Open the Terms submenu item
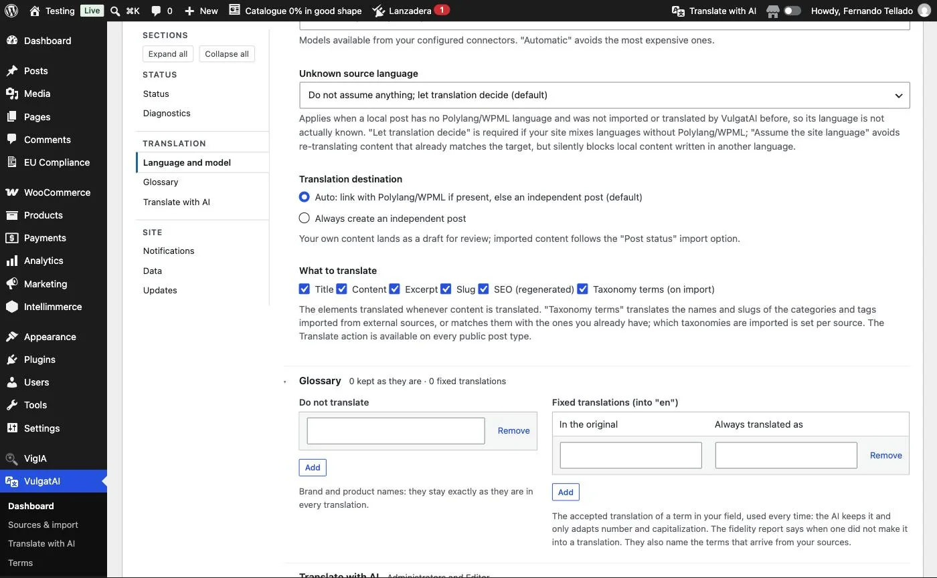Image resolution: width=937 pixels, height=578 pixels. pyautogui.click(x=20, y=563)
